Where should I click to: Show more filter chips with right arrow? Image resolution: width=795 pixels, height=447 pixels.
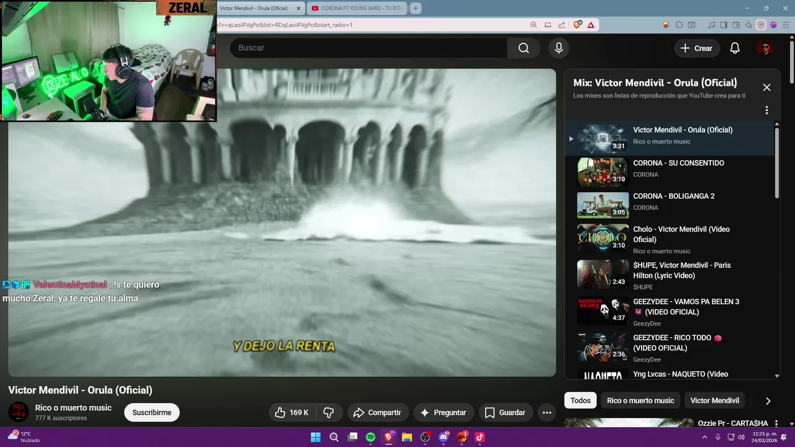(768, 401)
